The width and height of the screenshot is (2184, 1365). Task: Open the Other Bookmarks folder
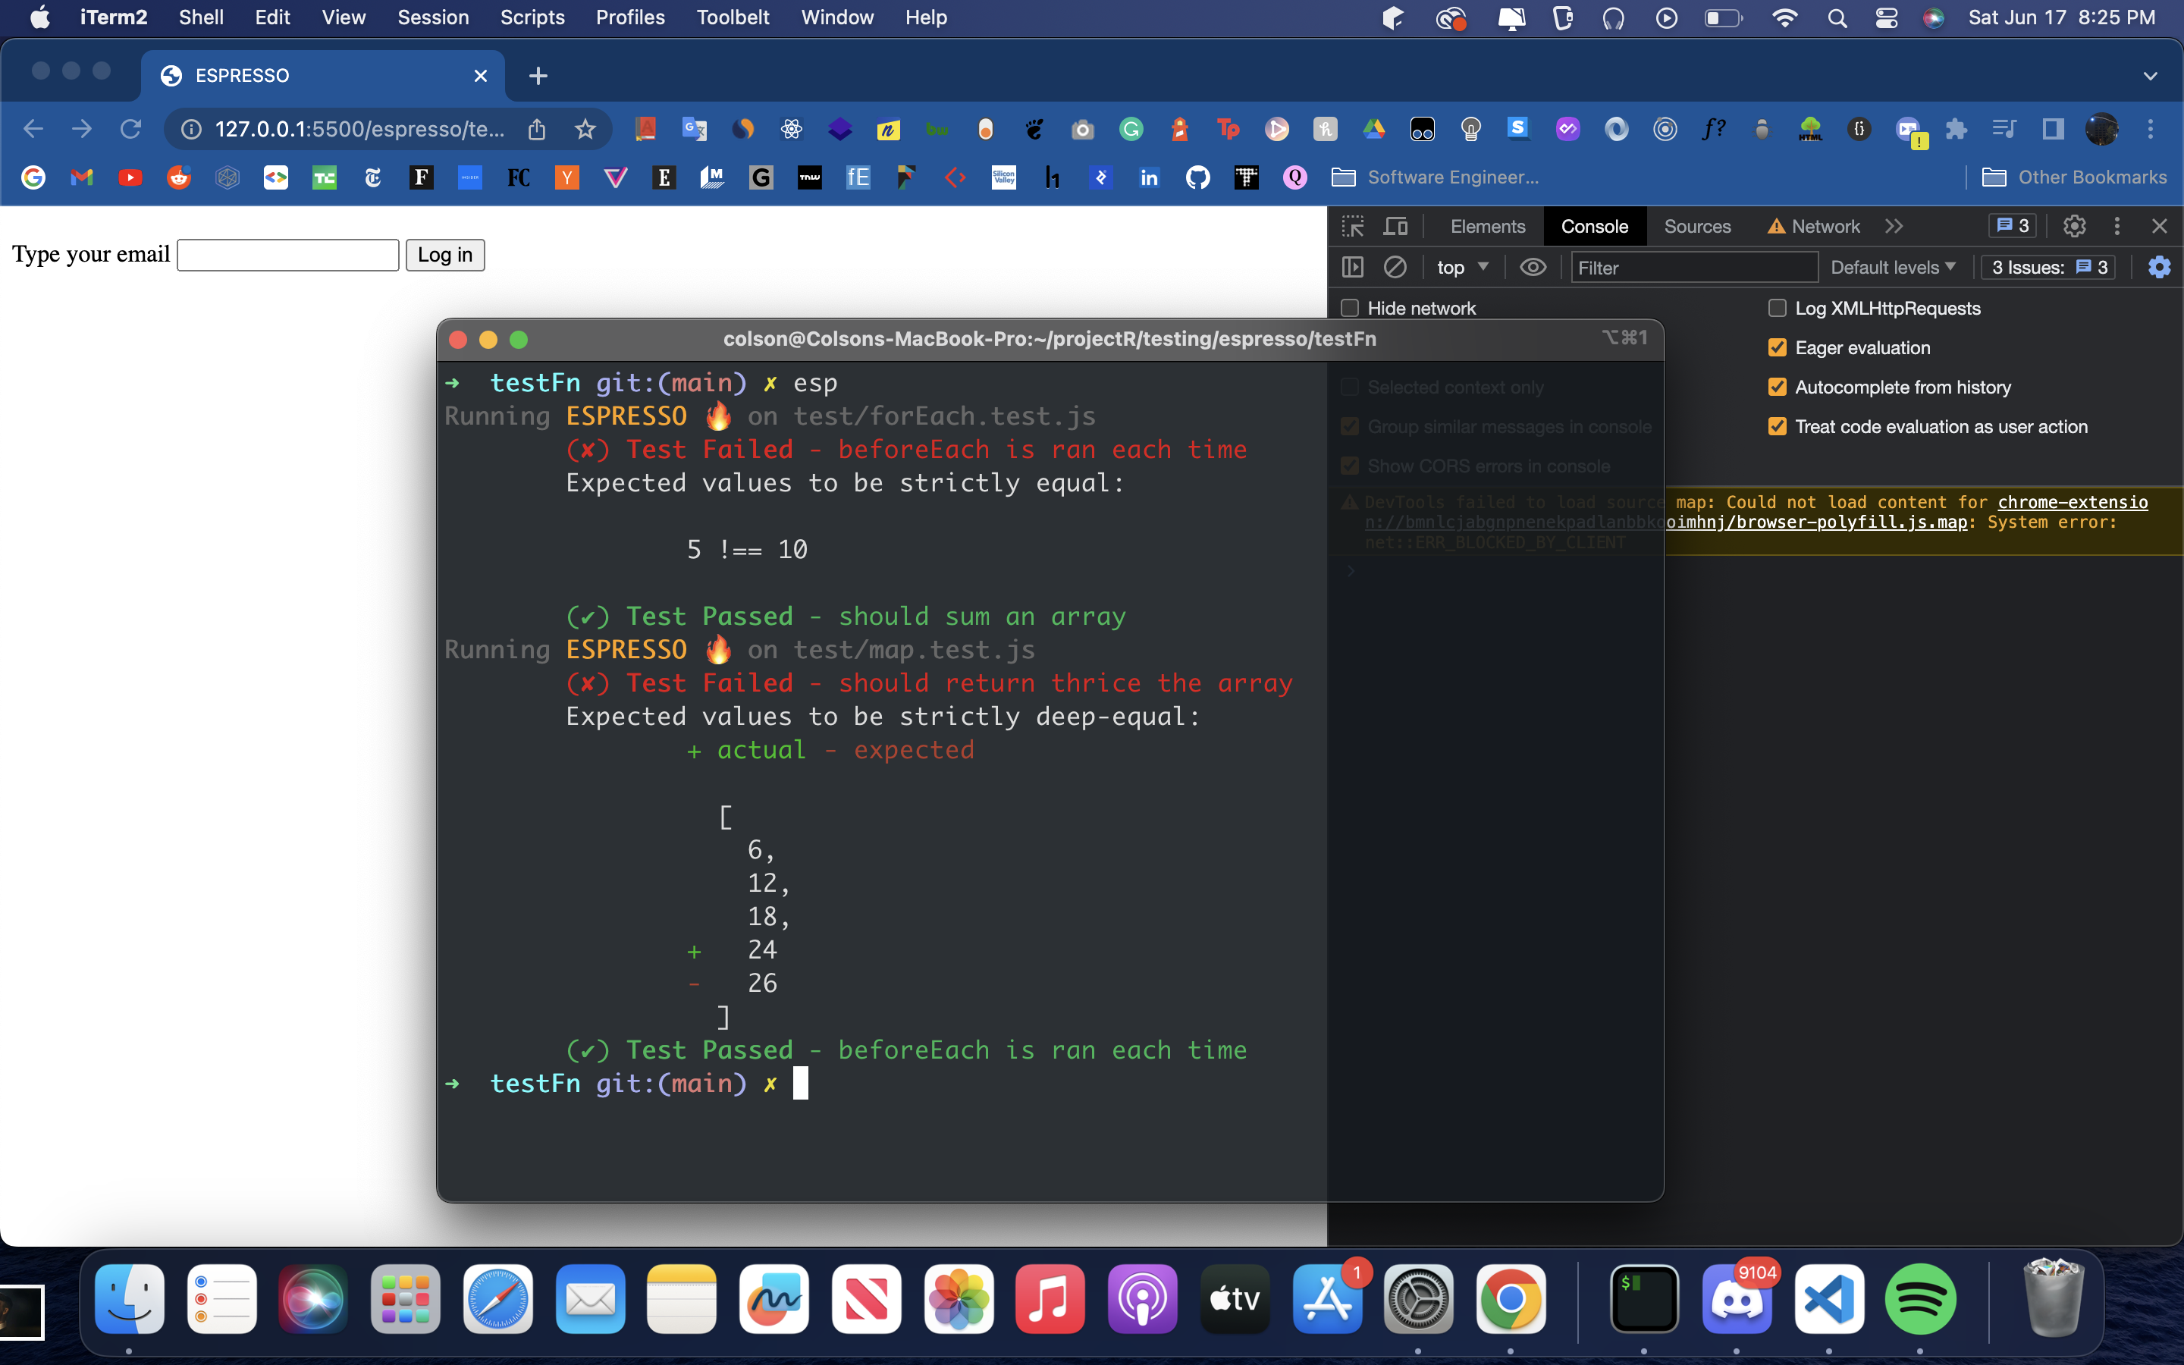pos(2074,178)
